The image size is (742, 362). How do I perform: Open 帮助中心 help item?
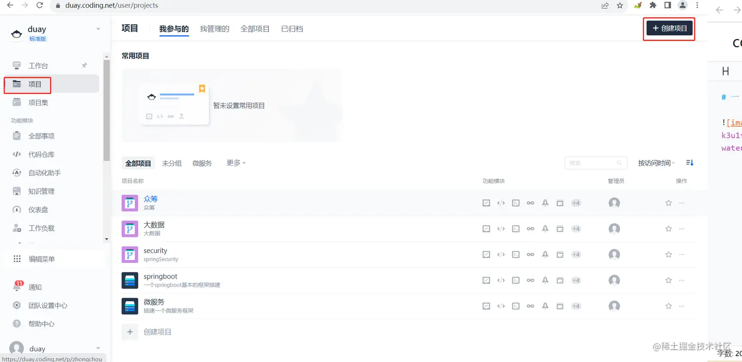tap(41, 324)
